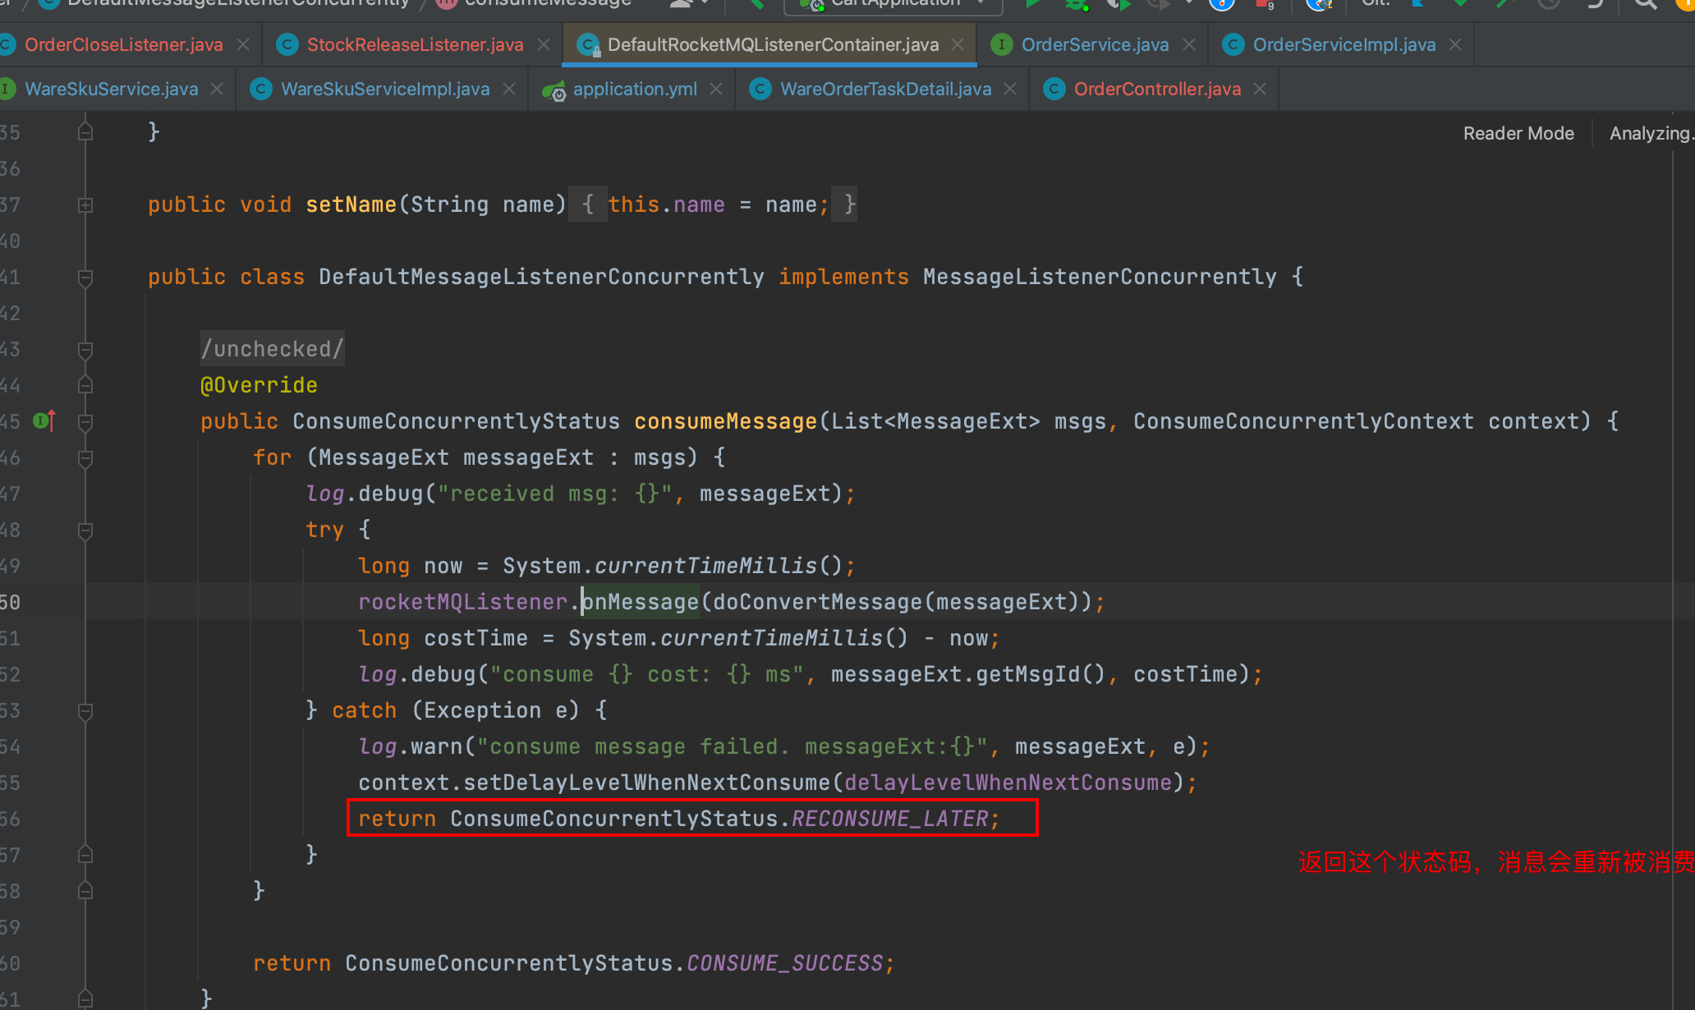Switch to the OrderCloseListener.java tab
The height and width of the screenshot is (1010, 1695).
coord(123,44)
